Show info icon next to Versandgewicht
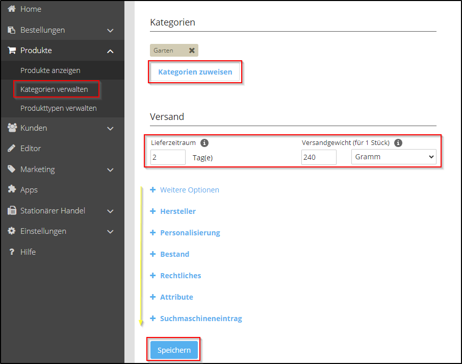The image size is (462, 364). point(398,143)
